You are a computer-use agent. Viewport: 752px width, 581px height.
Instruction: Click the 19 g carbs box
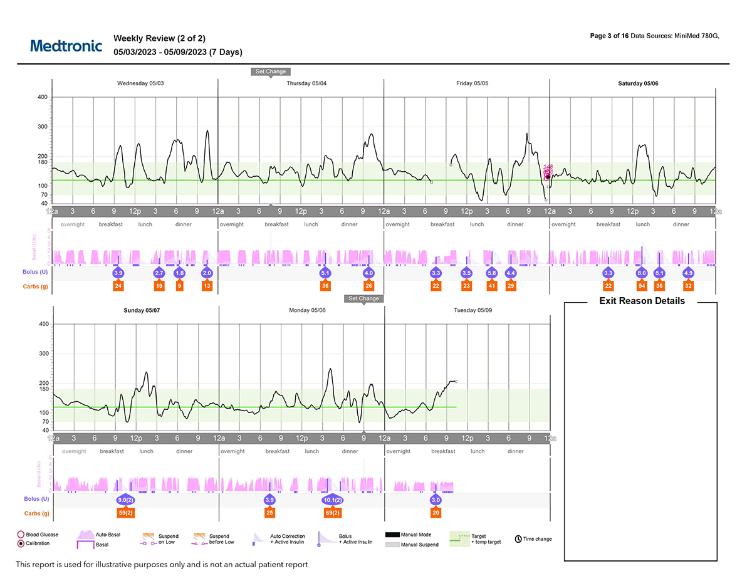(x=159, y=286)
